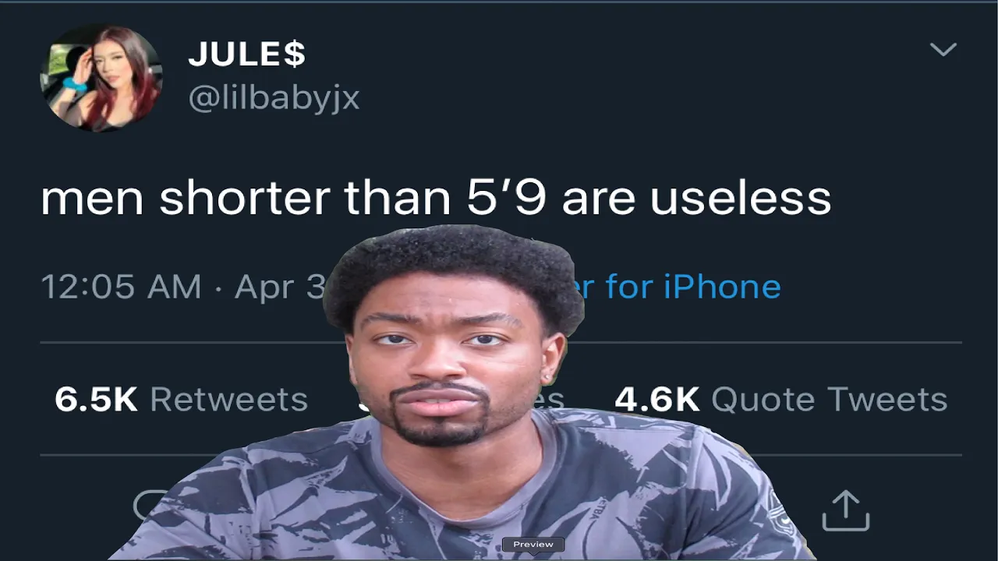Open JULE$ profile picture
998x561 pixels.
(x=101, y=78)
